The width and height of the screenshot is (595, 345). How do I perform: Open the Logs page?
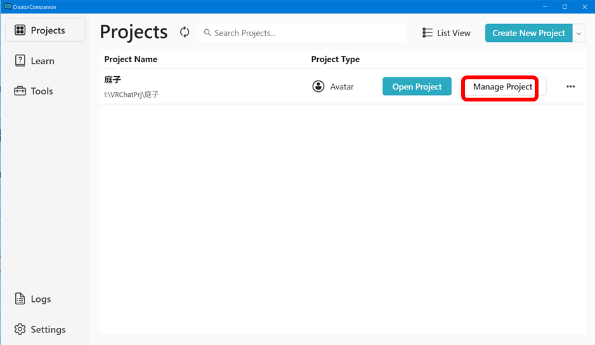33,299
